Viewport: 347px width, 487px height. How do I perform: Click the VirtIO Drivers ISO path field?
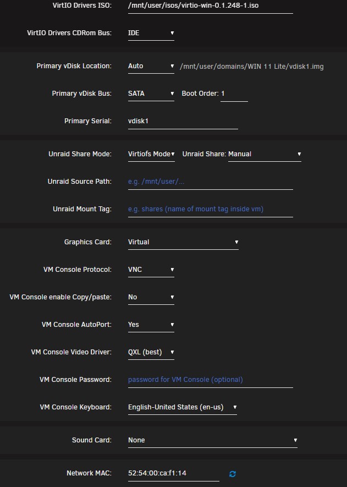pyautogui.click(x=211, y=6)
